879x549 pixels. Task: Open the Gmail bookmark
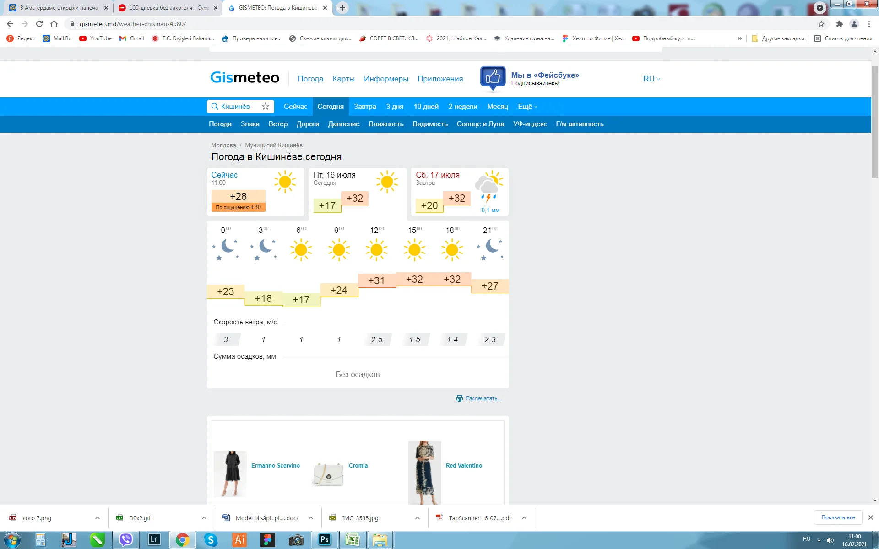pos(132,38)
